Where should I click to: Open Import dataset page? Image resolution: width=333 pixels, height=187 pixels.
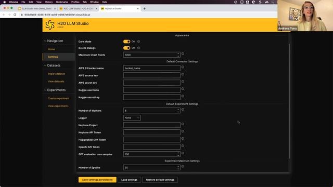click(57, 74)
